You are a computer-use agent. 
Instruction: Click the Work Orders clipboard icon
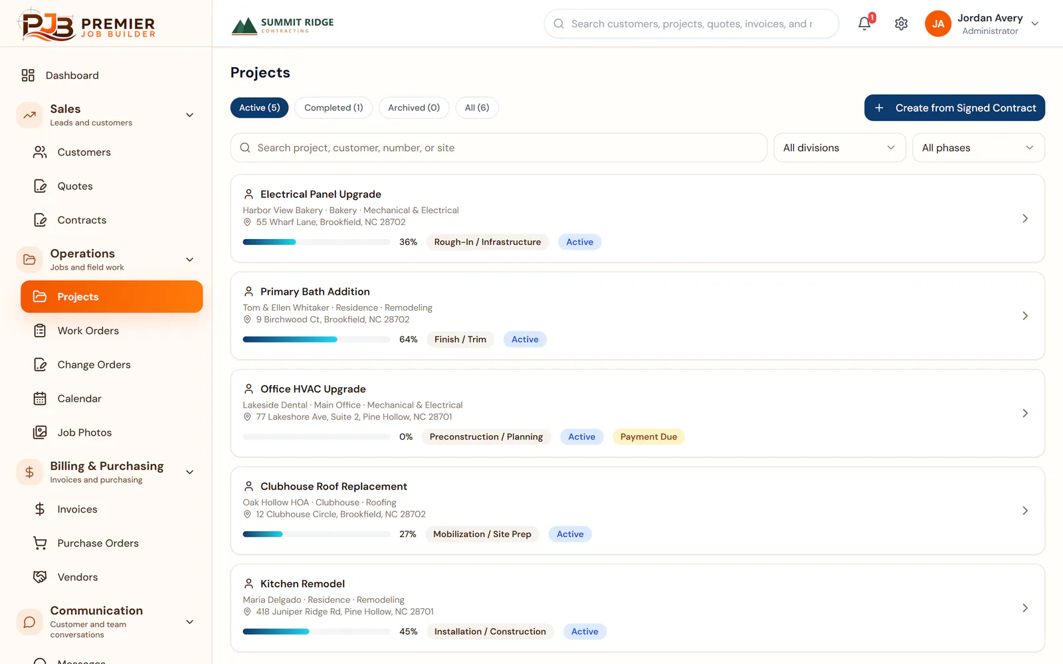tap(40, 331)
